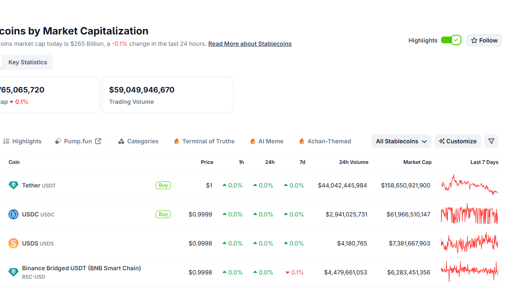Click the flame icon beside 4chan-Themed

pos(302,141)
